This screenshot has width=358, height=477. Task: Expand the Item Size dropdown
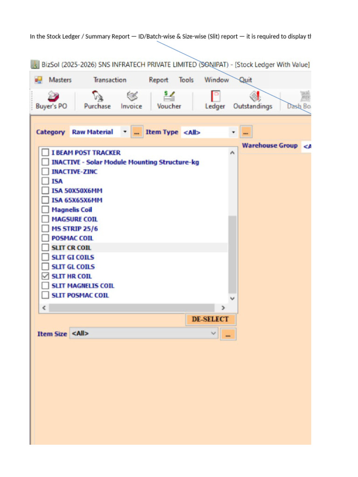[x=213, y=334]
